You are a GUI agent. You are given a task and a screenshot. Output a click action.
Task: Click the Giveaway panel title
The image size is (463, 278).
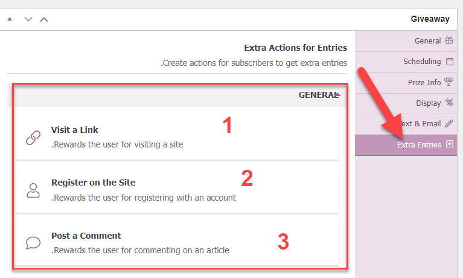click(x=430, y=19)
